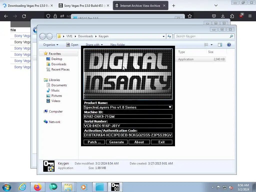256x192 pixels.
Task: Click the Size column header
Action: point(216,52)
